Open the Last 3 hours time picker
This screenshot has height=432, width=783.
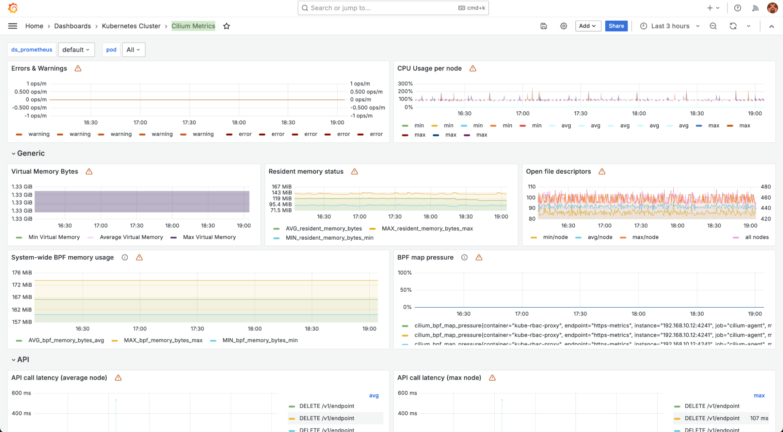click(x=670, y=26)
